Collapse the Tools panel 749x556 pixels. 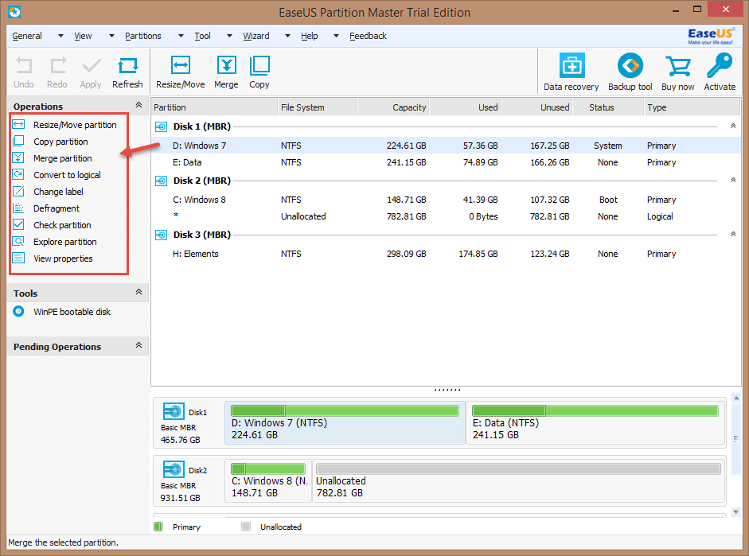point(138,292)
